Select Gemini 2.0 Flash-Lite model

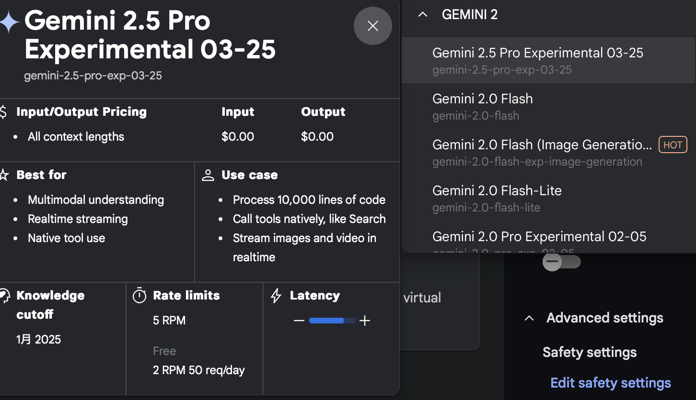pos(548,198)
